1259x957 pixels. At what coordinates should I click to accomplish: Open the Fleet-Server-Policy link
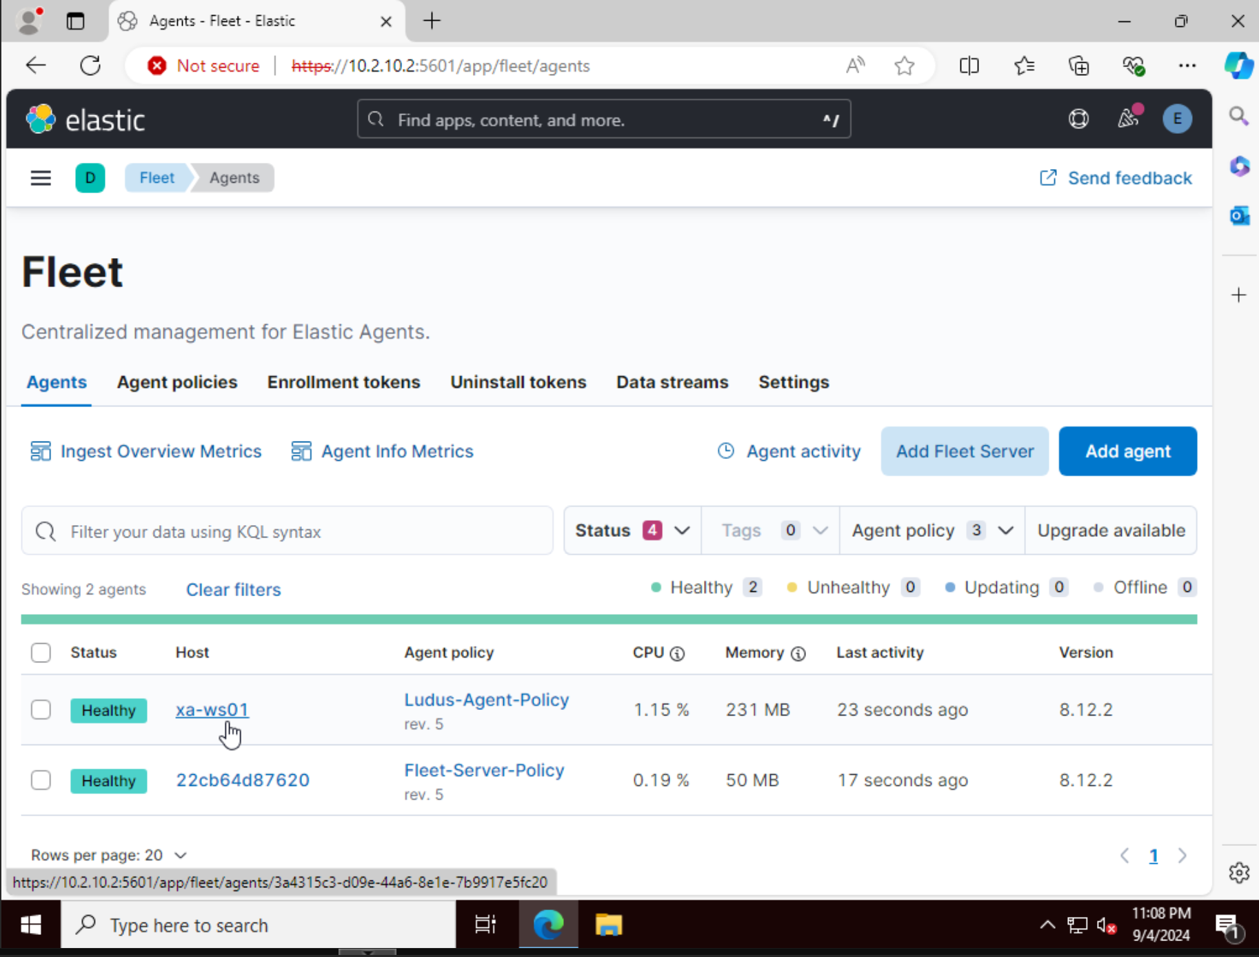(x=484, y=770)
